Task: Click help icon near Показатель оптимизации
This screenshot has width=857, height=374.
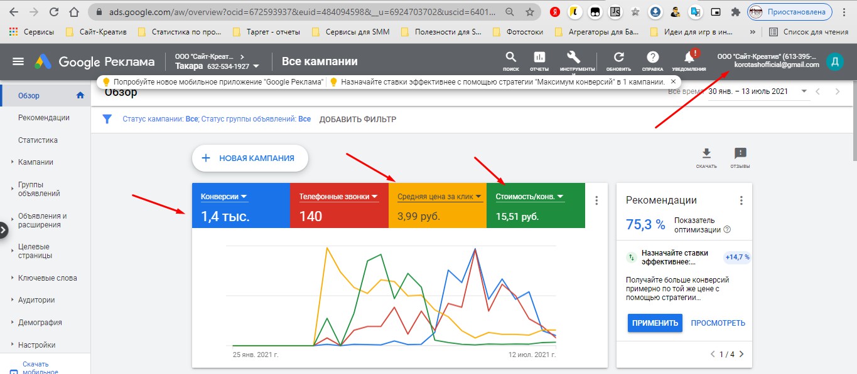Action: click(727, 229)
